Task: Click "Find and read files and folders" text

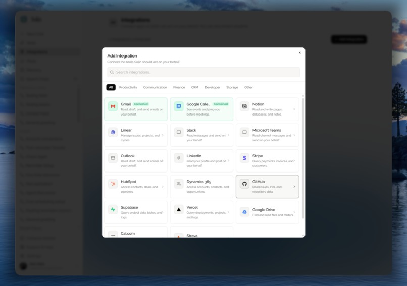Action: 273,215
